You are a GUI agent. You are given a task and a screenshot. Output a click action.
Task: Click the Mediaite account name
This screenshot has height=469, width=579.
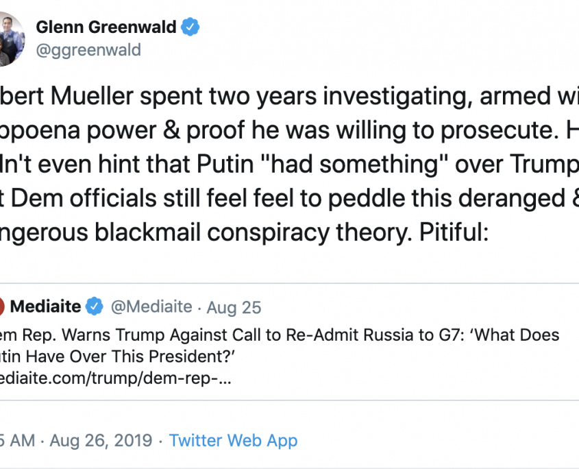tap(46, 306)
